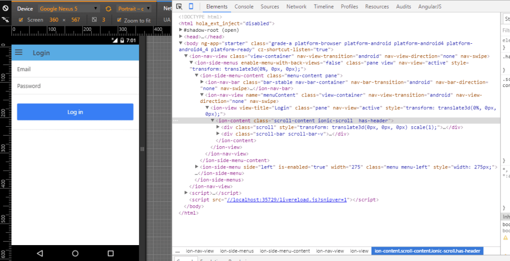
Task: Click the rotate orientation swap icon
Action: [108, 9]
